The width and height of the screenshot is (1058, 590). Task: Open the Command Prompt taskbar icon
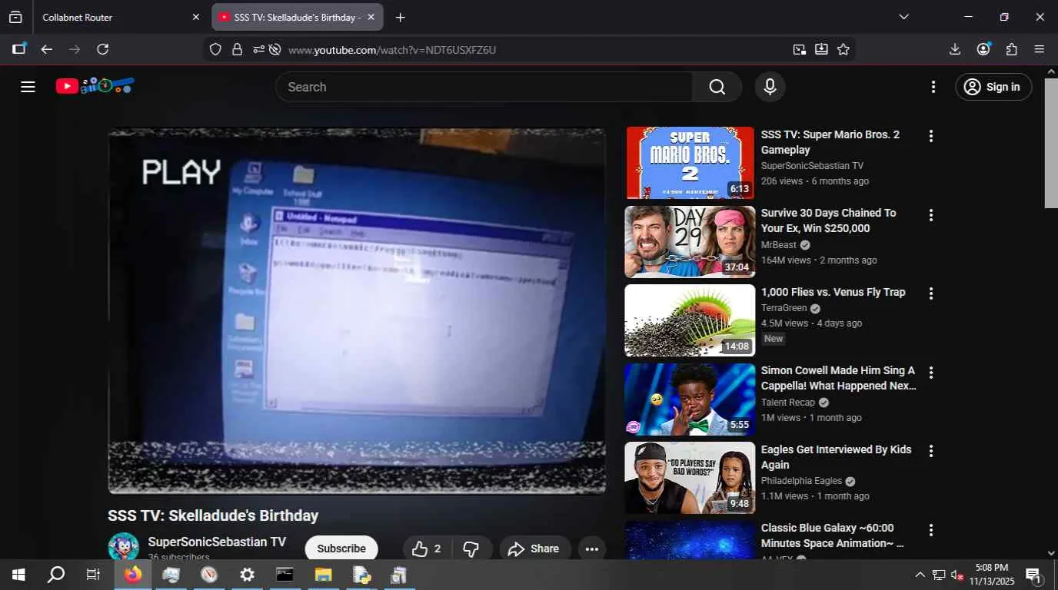tap(284, 574)
